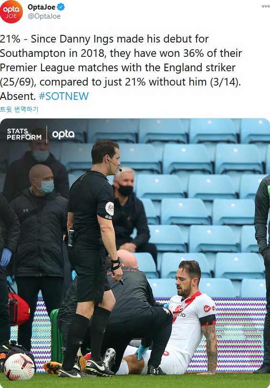The height and width of the screenshot is (388, 270).
Task: Click the OptaJoe display name
Action: tap(41, 7)
